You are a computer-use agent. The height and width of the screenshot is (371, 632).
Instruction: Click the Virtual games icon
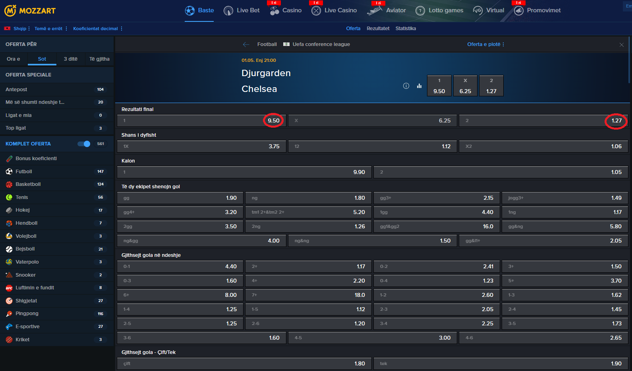(x=478, y=11)
